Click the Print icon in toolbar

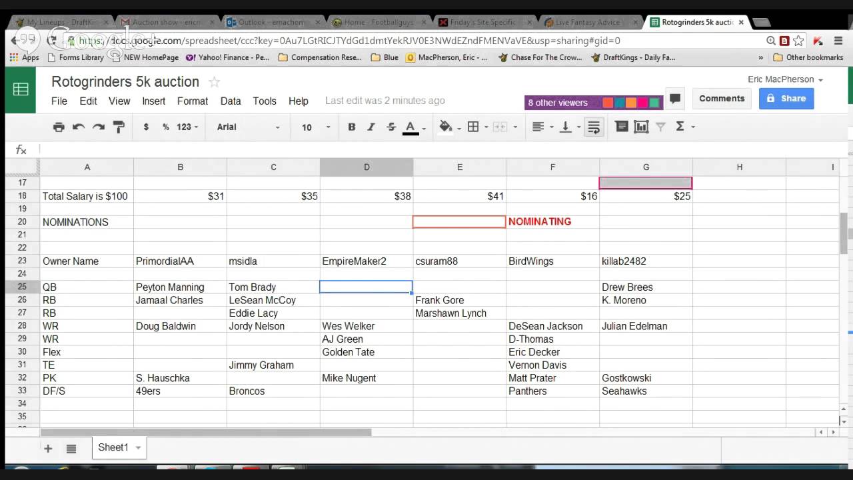pos(59,127)
